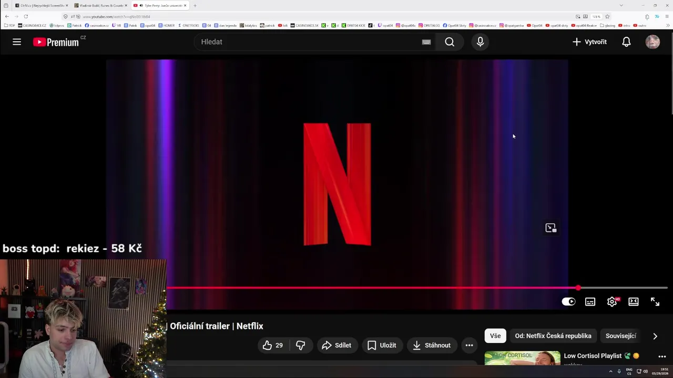Image resolution: width=673 pixels, height=378 pixels.
Task: Open the @opatgamba Instagram bookmark
Action: pyautogui.click(x=512, y=25)
